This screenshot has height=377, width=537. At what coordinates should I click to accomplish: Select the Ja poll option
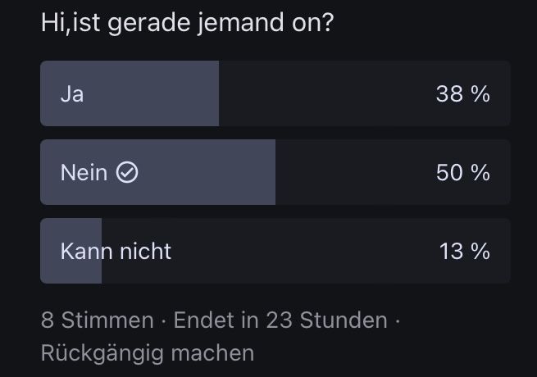click(275, 93)
